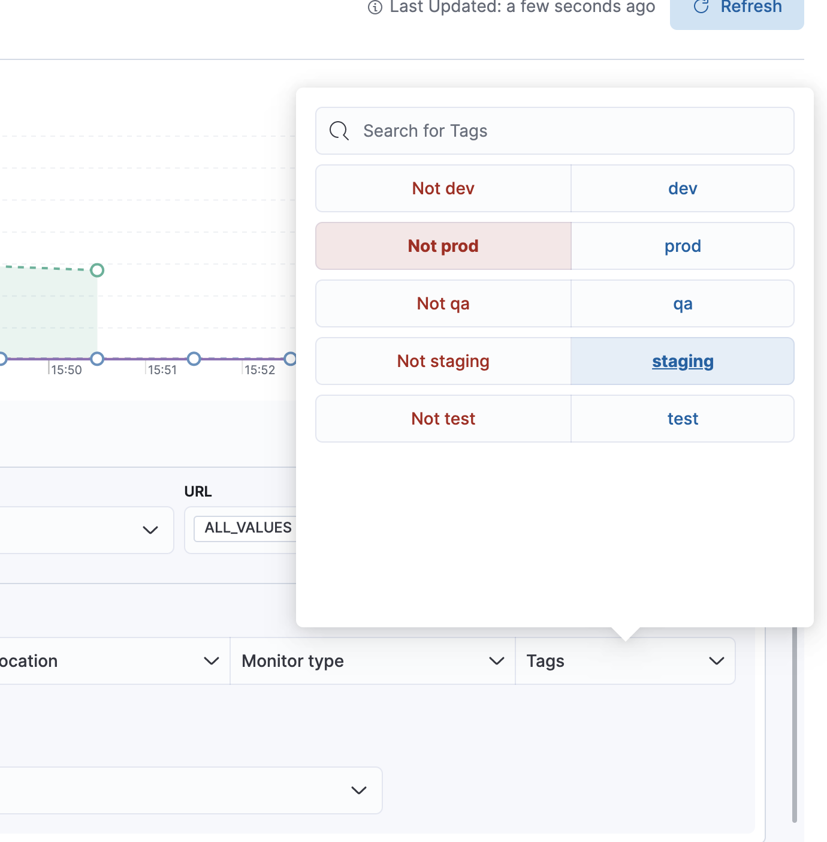Deselect the Not prod exclusion
Screen dimensions: 827x842
click(443, 245)
